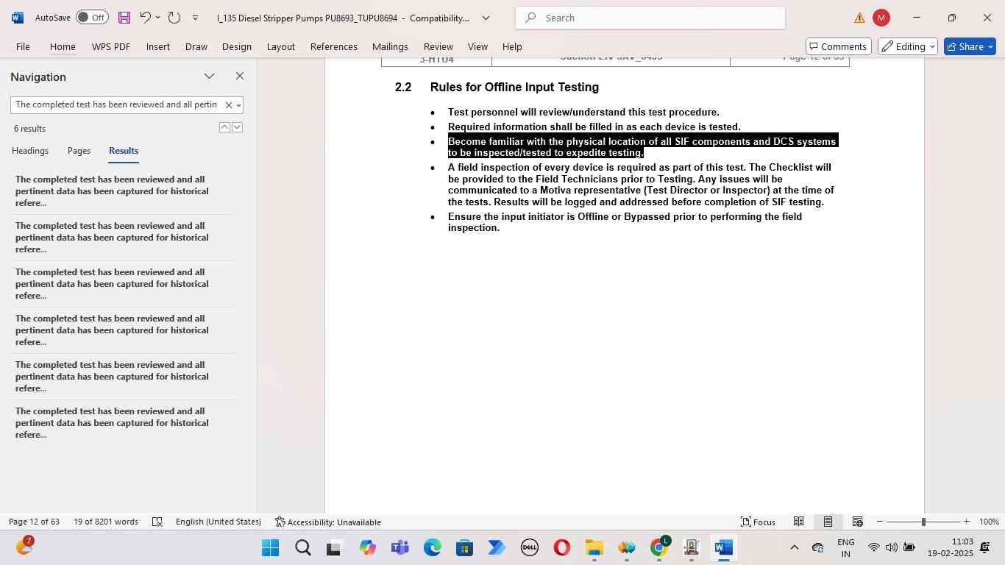Open the Review ribbon tab
This screenshot has width=1005, height=565.
(438, 46)
